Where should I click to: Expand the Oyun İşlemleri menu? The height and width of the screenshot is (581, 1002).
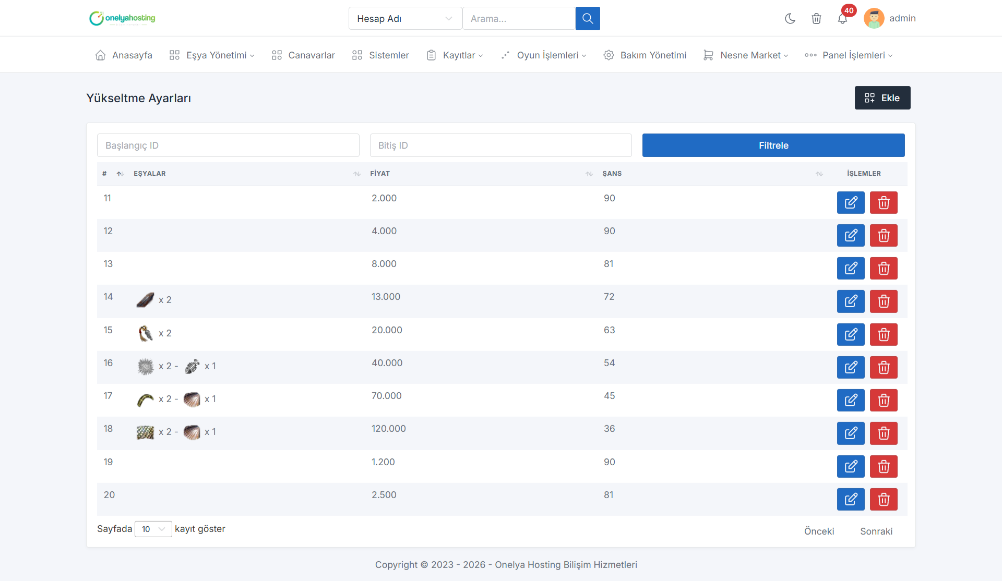point(543,55)
